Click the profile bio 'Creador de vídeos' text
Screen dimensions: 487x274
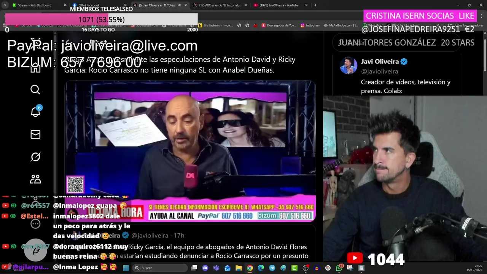(x=406, y=86)
